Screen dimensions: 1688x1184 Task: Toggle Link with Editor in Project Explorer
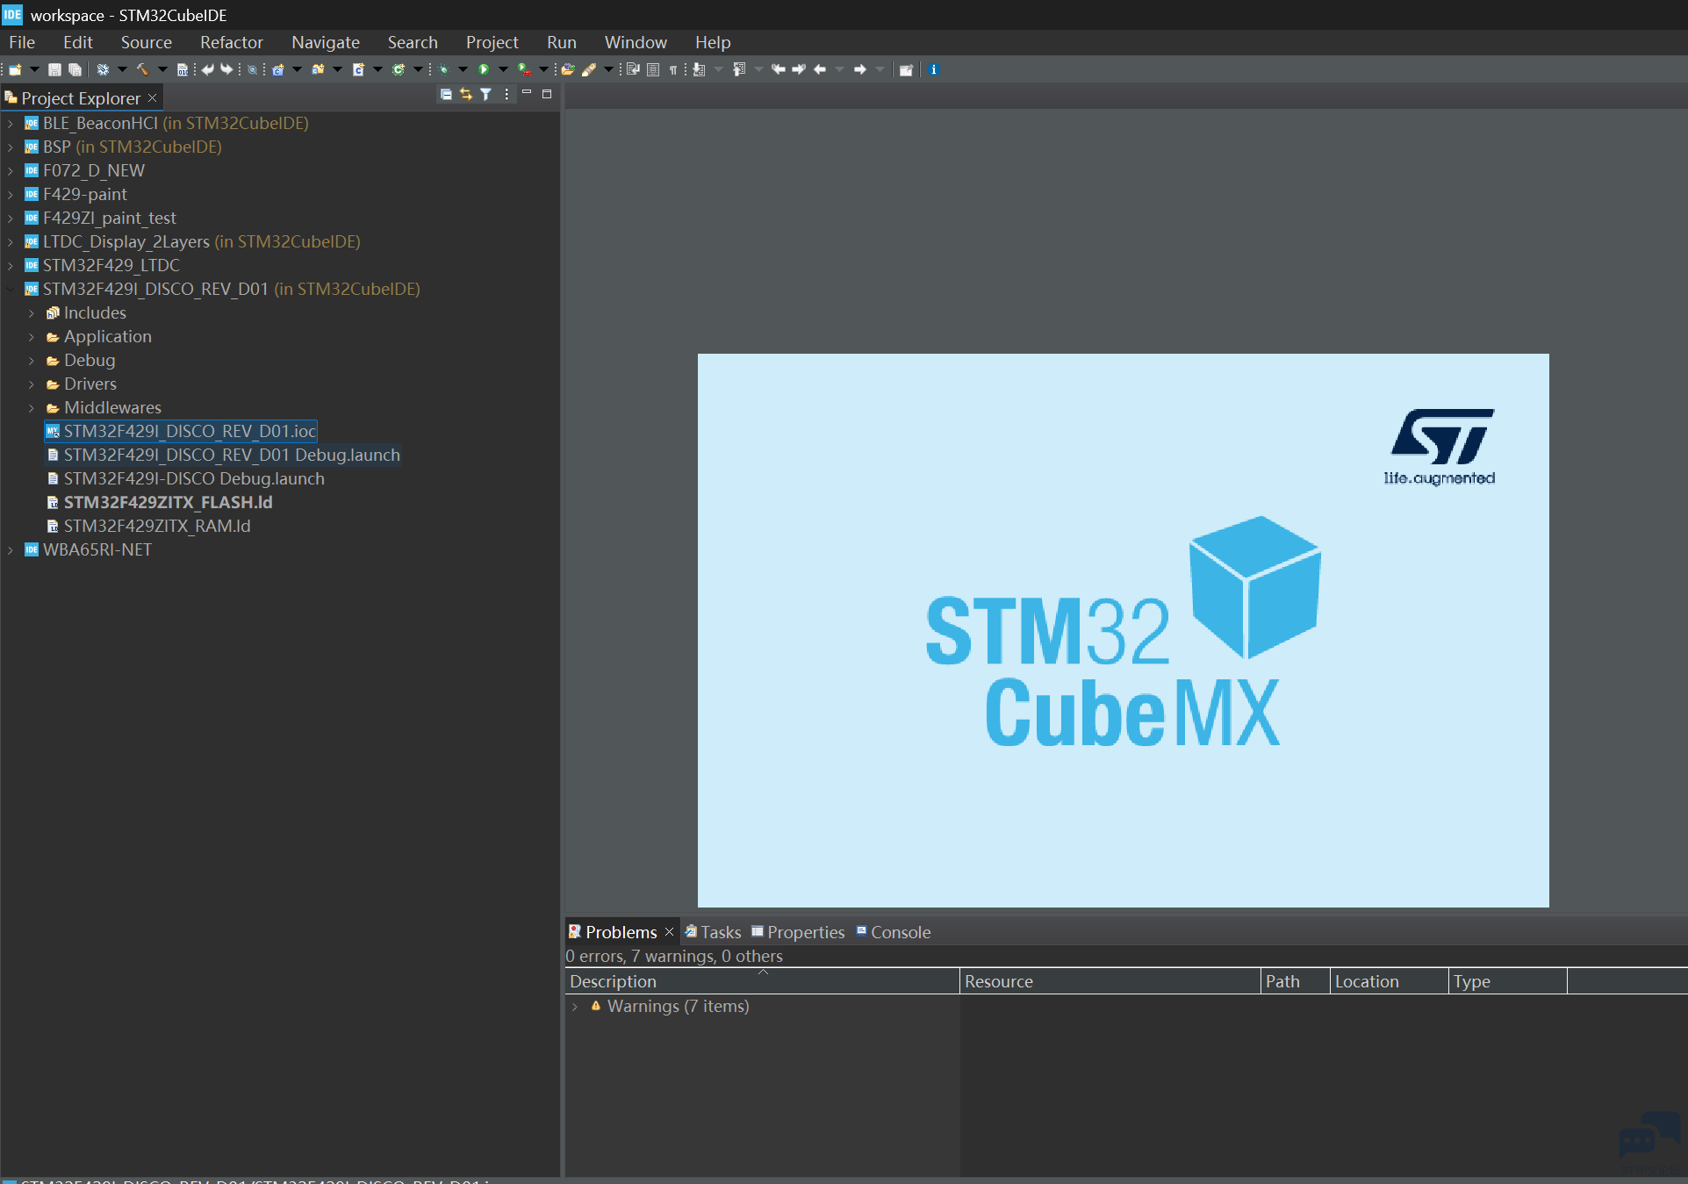coord(465,94)
